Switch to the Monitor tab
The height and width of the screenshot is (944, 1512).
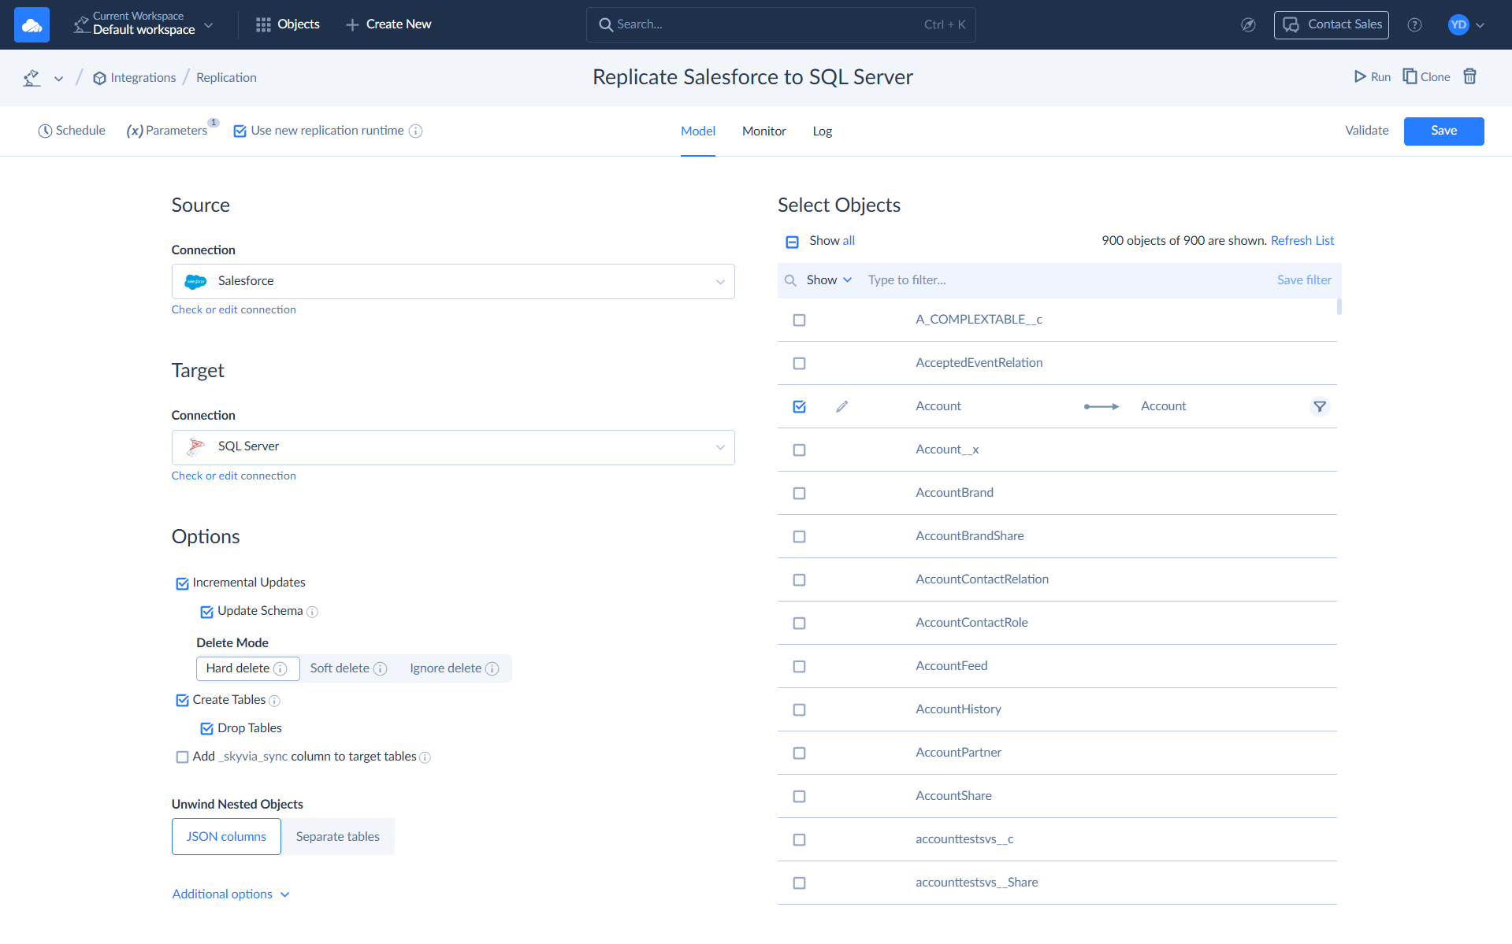(x=764, y=131)
